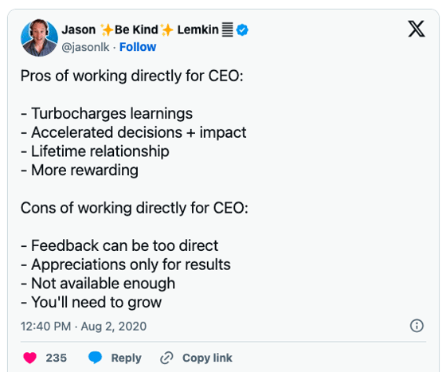446x372 pixels.
Task: Click the blue verified badge
Action: coord(242,29)
